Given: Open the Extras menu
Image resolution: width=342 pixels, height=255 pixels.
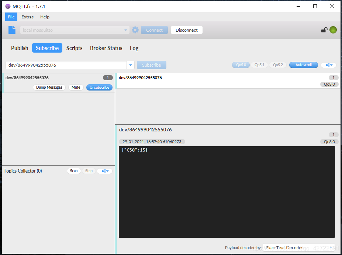Looking at the screenshot, I should point(27,17).
